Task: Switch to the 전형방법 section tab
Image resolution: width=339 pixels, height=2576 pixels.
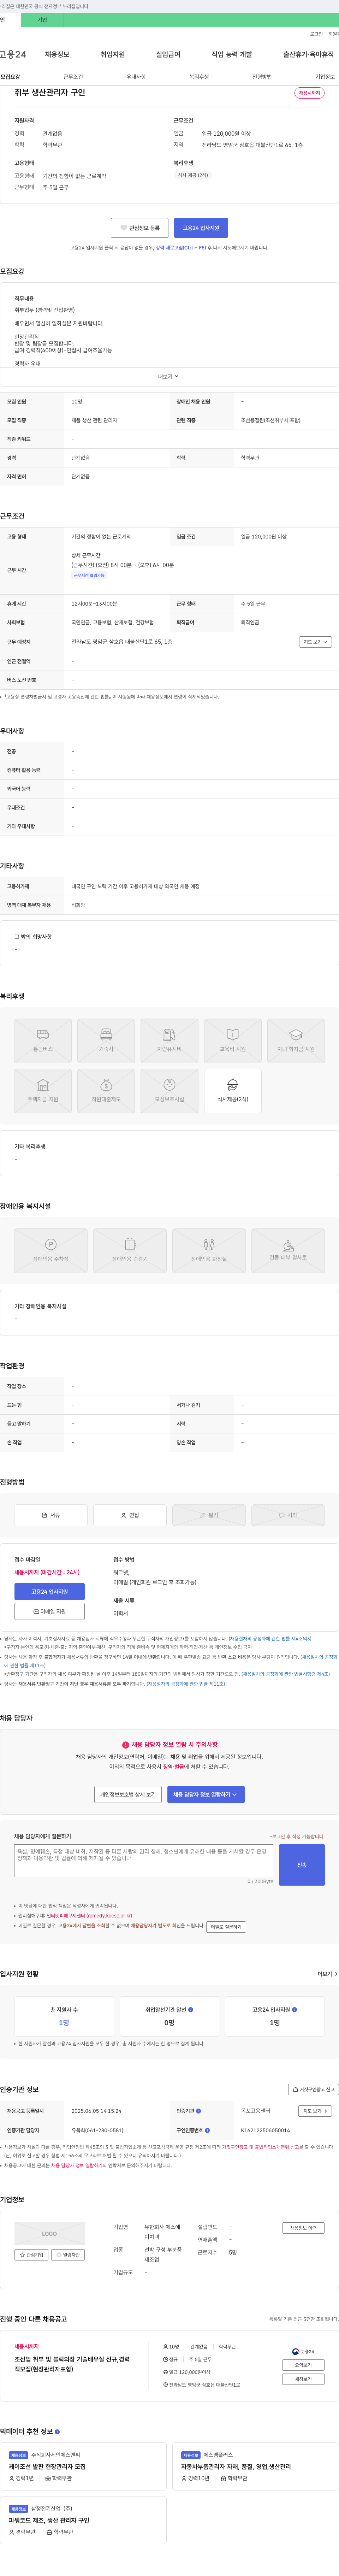Action: [x=262, y=77]
